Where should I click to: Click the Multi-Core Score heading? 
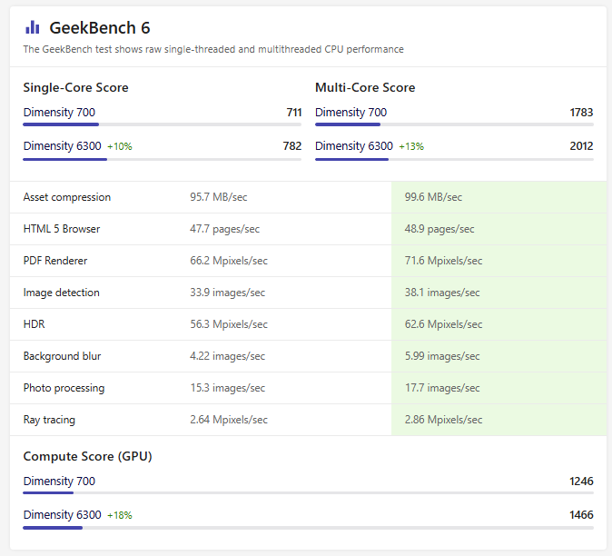(x=365, y=87)
